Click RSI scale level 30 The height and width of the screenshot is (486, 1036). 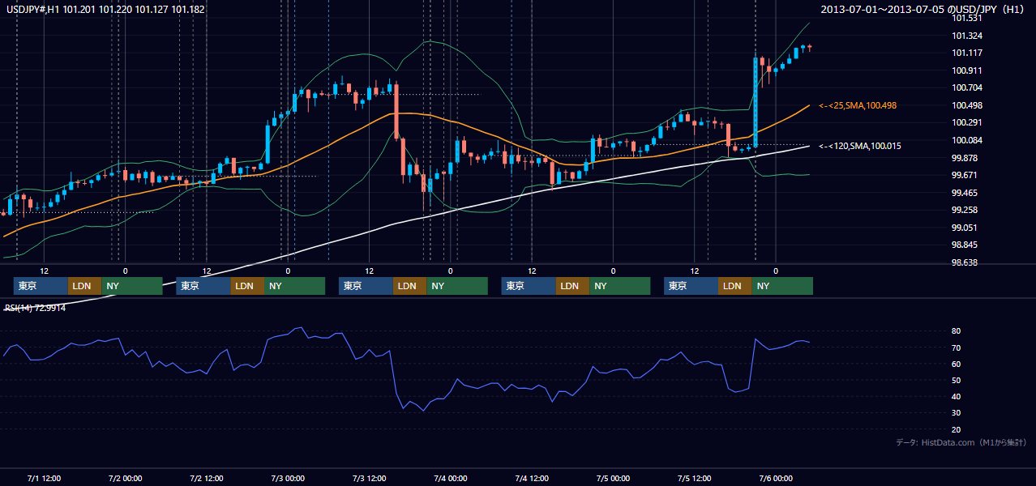click(x=956, y=413)
